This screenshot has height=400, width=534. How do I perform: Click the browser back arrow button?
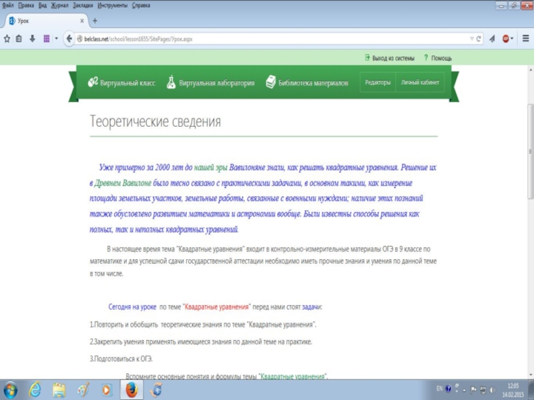pos(69,39)
